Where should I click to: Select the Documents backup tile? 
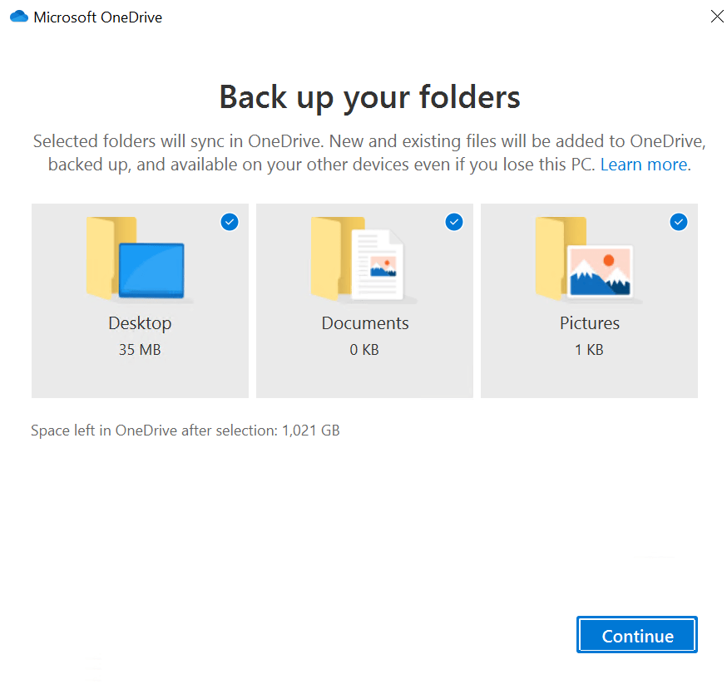[x=364, y=301]
